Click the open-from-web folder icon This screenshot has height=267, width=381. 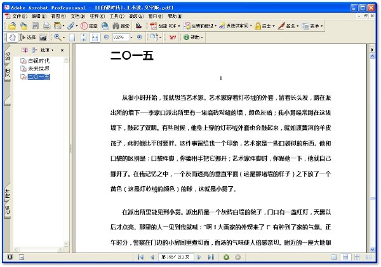tap(24, 26)
